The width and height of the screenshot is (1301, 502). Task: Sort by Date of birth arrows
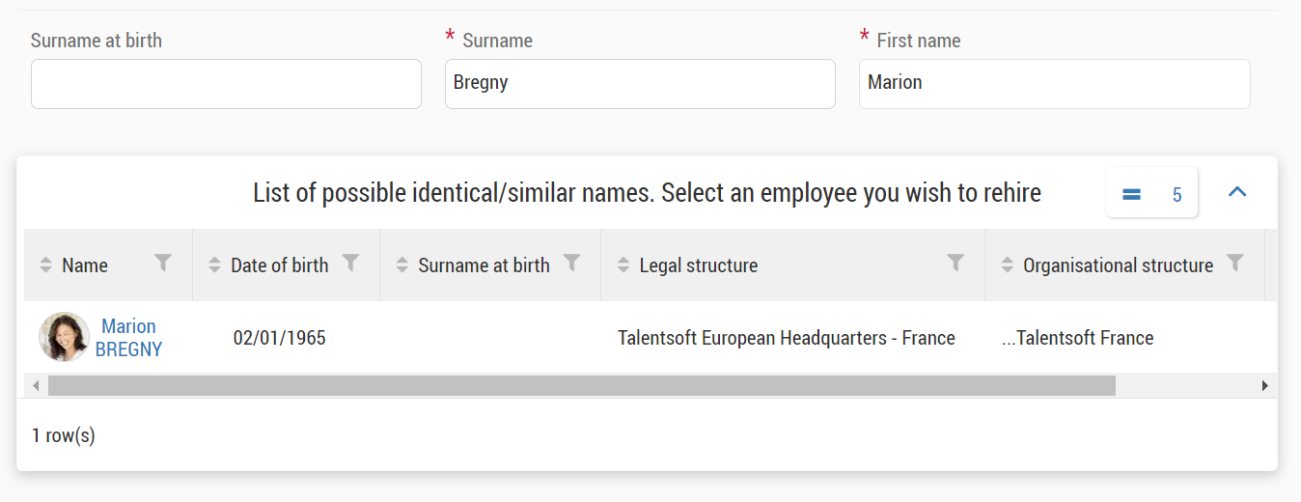click(x=214, y=265)
